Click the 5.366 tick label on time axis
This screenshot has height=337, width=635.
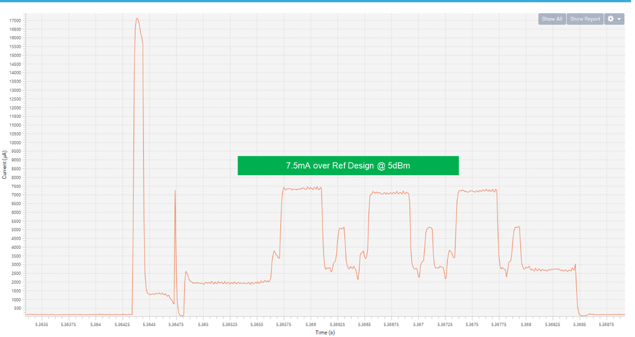coord(311,325)
